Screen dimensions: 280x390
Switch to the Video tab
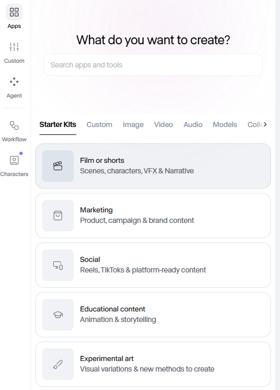[x=164, y=124]
